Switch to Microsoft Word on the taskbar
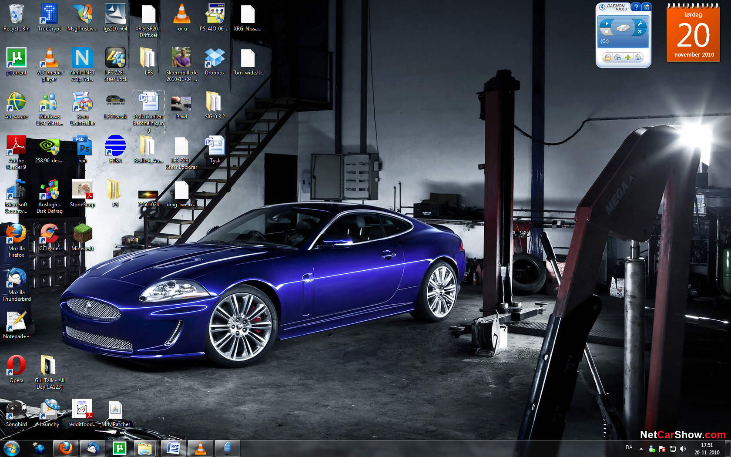This screenshot has height=457, width=731. [x=173, y=448]
